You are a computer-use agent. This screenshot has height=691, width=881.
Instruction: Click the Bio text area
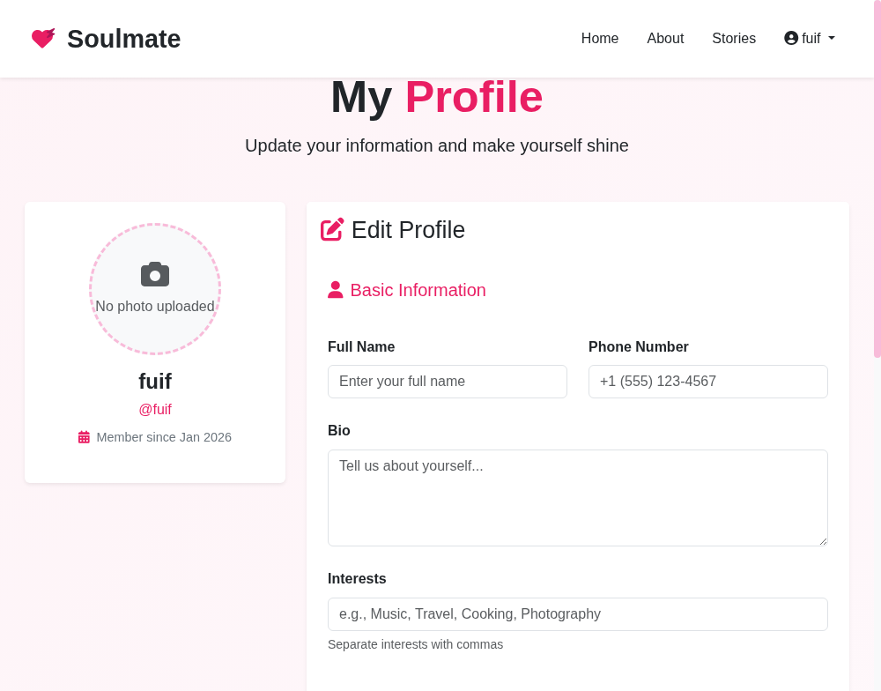[578, 498]
